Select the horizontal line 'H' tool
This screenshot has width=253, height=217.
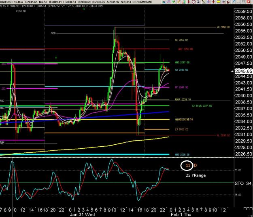coord(223,2)
